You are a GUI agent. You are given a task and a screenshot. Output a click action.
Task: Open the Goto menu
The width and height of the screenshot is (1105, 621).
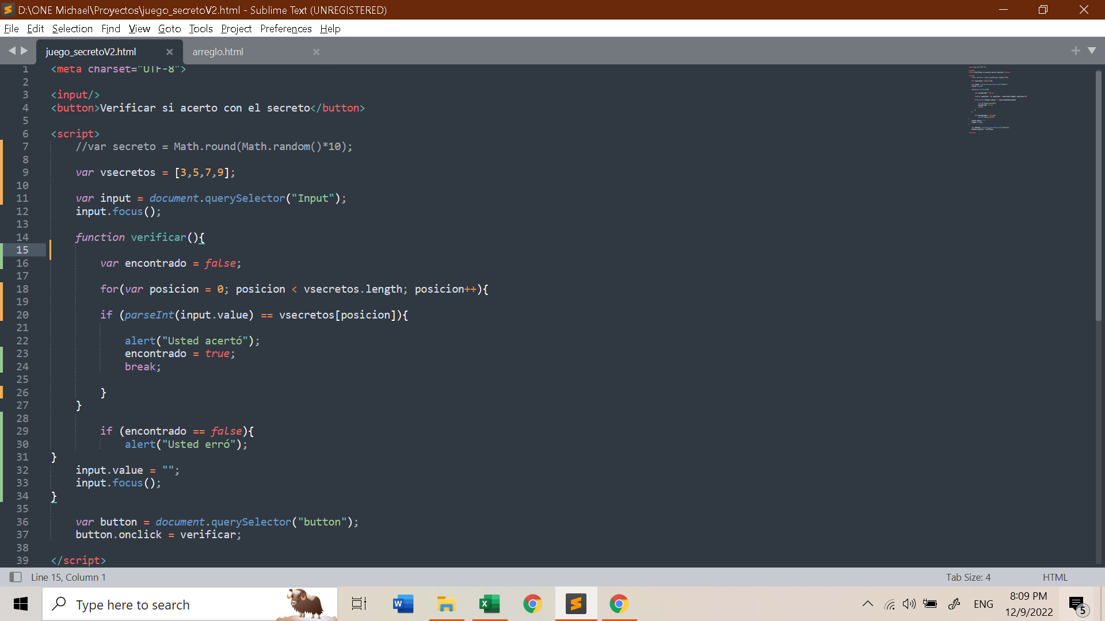click(169, 28)
